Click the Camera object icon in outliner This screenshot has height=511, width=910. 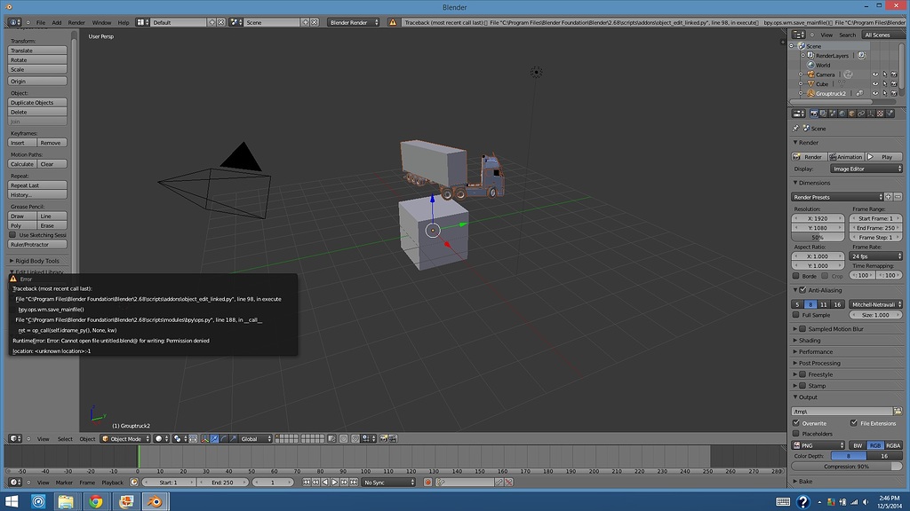(810, 75)
